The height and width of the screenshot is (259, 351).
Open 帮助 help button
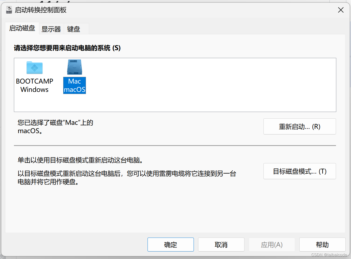pos(322,245)
